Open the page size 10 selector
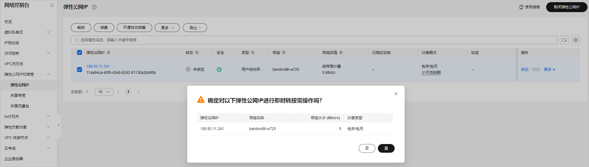Image resolution: width=589 pixels, height=167 pixels. pos(104,92)
